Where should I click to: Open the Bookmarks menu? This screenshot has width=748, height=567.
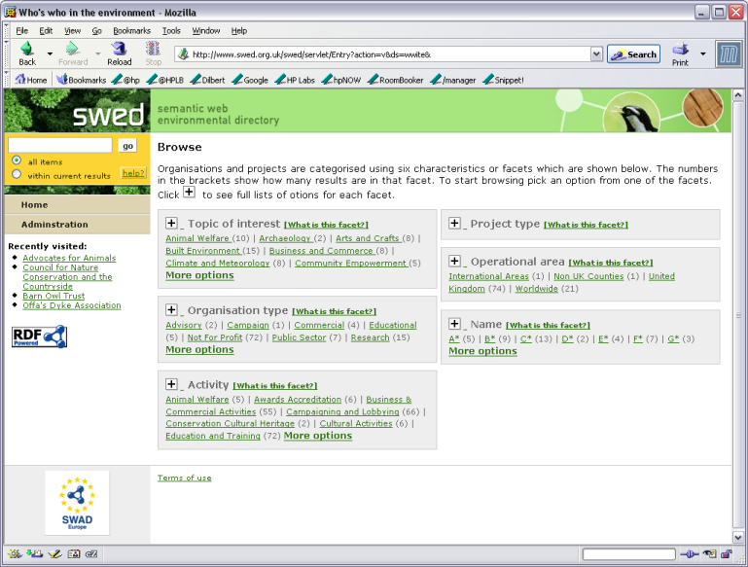131,30
